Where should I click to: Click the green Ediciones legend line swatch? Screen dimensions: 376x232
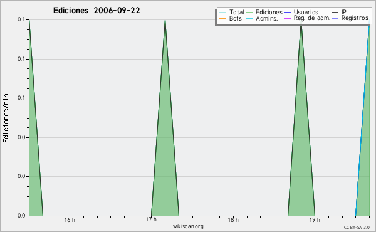point(249,13)
